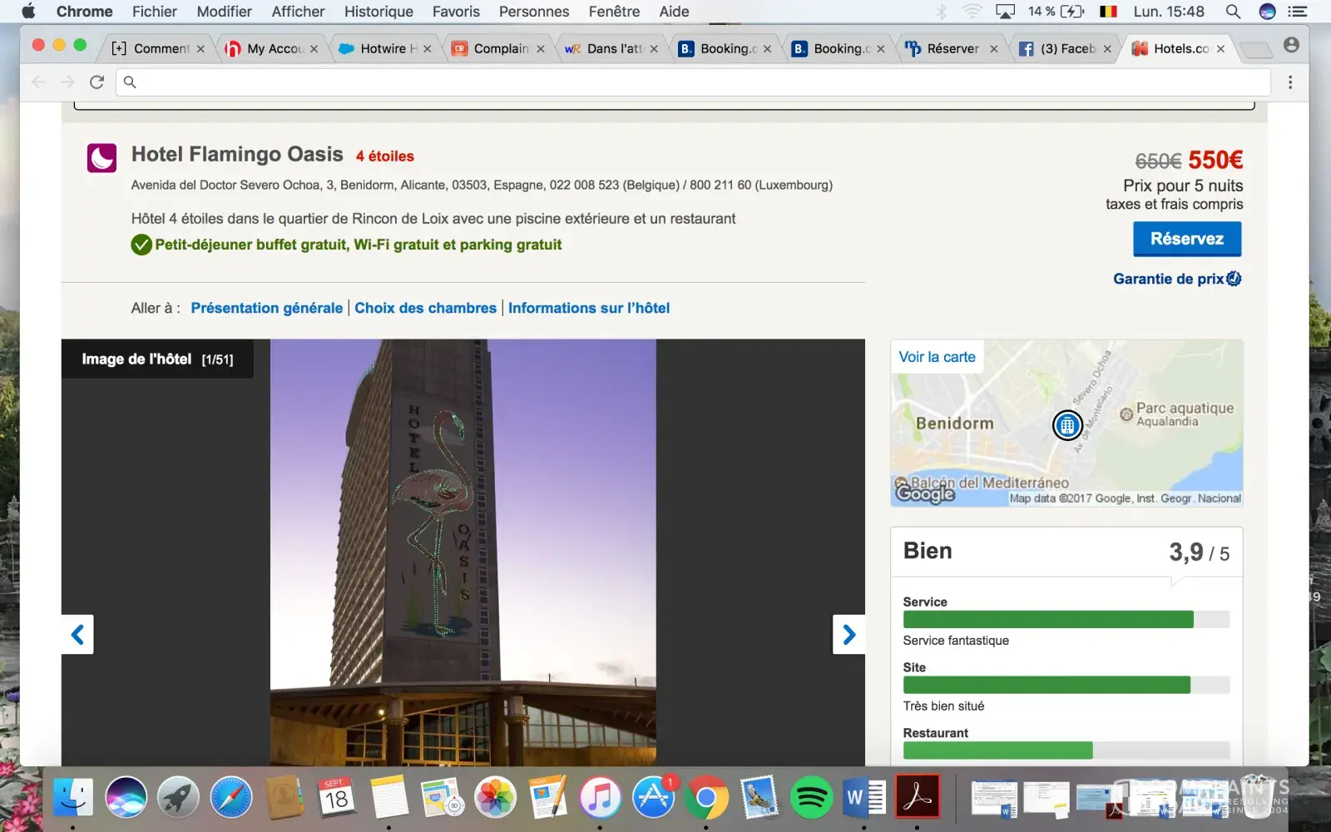Open the Fichier menu
Viewport: 1331px width, 832px height.
coord(155,12)
